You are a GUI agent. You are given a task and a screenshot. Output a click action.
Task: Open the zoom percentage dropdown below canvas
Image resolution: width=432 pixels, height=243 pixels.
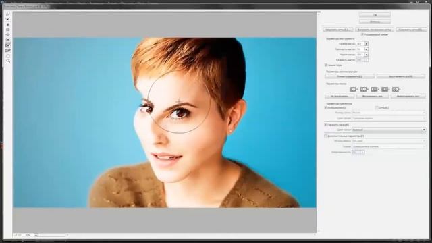36,235
